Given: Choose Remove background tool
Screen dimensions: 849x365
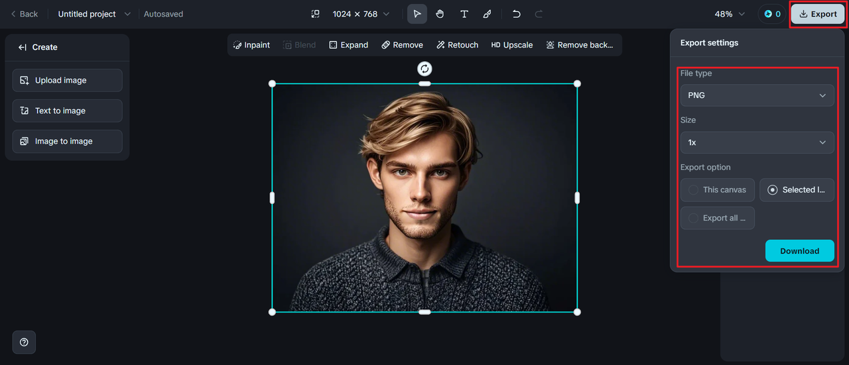Looking at the screenshot, I should click(x=579, y=45).
